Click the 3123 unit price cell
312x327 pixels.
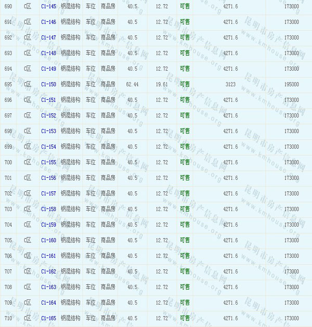[x=230, y=85]
